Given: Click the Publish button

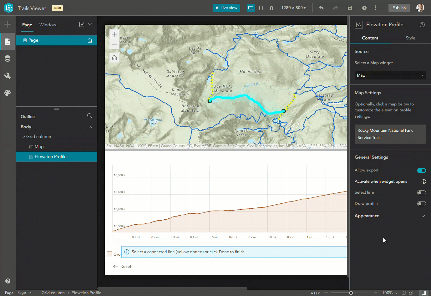Looking at the screenshot, I should pyautogui.click(x=399, y=8).
